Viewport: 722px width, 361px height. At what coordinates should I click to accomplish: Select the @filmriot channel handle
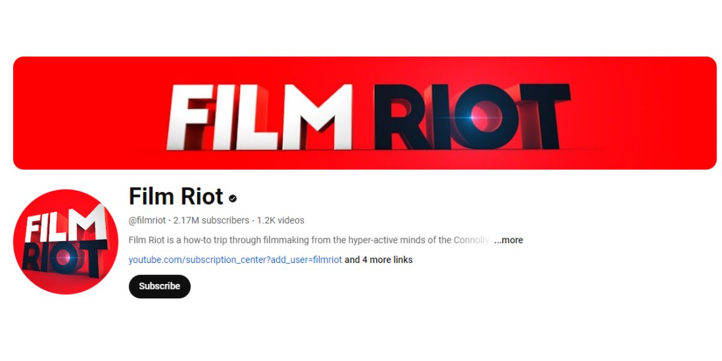pyautogui.click(x=147, y=220)
